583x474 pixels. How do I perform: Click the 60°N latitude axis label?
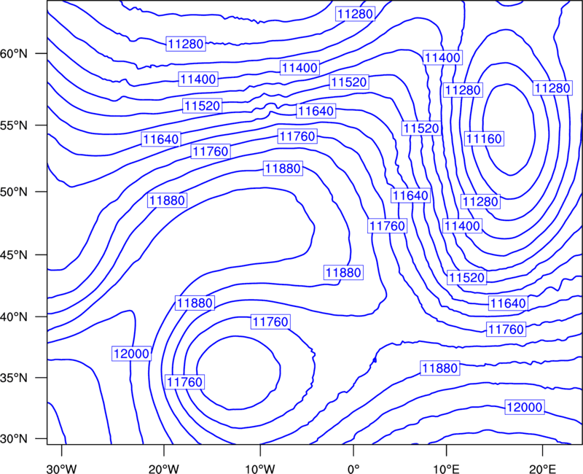14,53
